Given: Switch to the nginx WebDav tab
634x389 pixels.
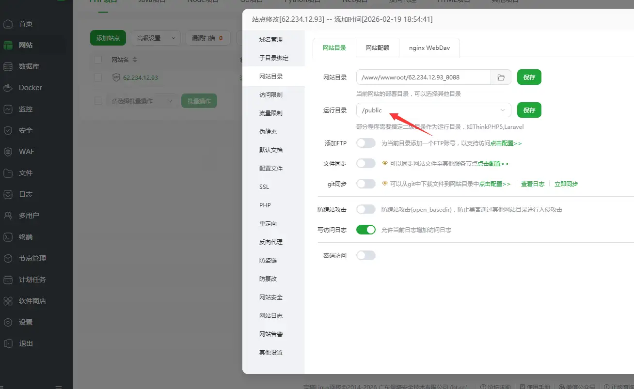Looking at the screenshot, I should 429,47.
